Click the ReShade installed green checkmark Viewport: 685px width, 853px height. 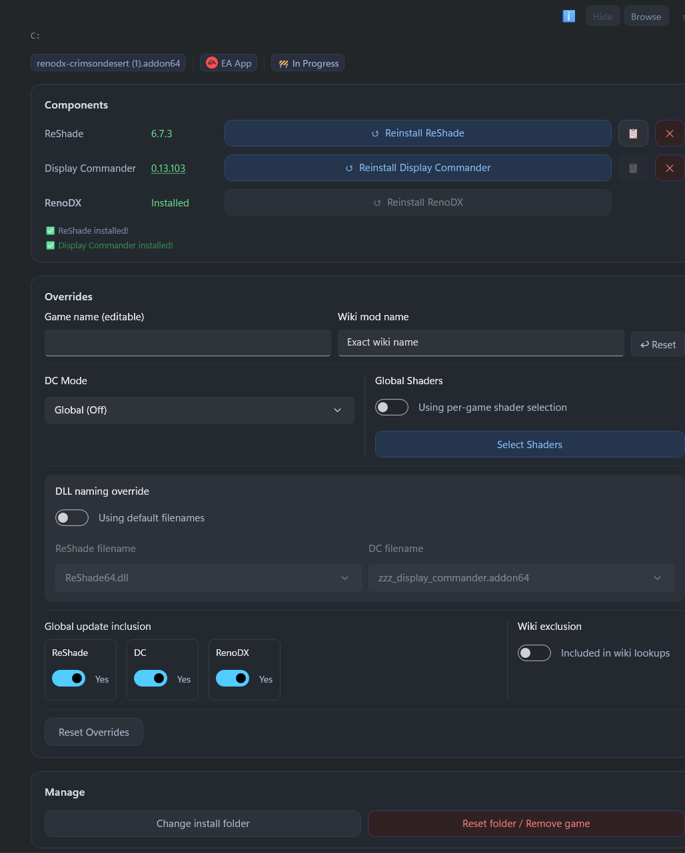[50, 230]
